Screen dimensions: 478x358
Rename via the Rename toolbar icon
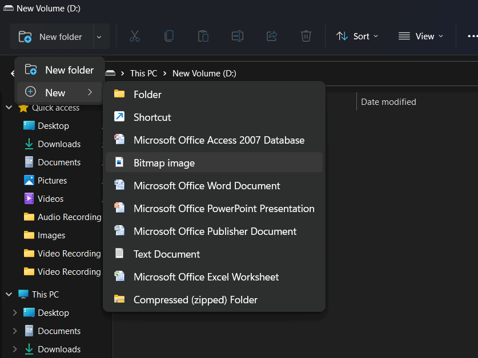(238, 36)
